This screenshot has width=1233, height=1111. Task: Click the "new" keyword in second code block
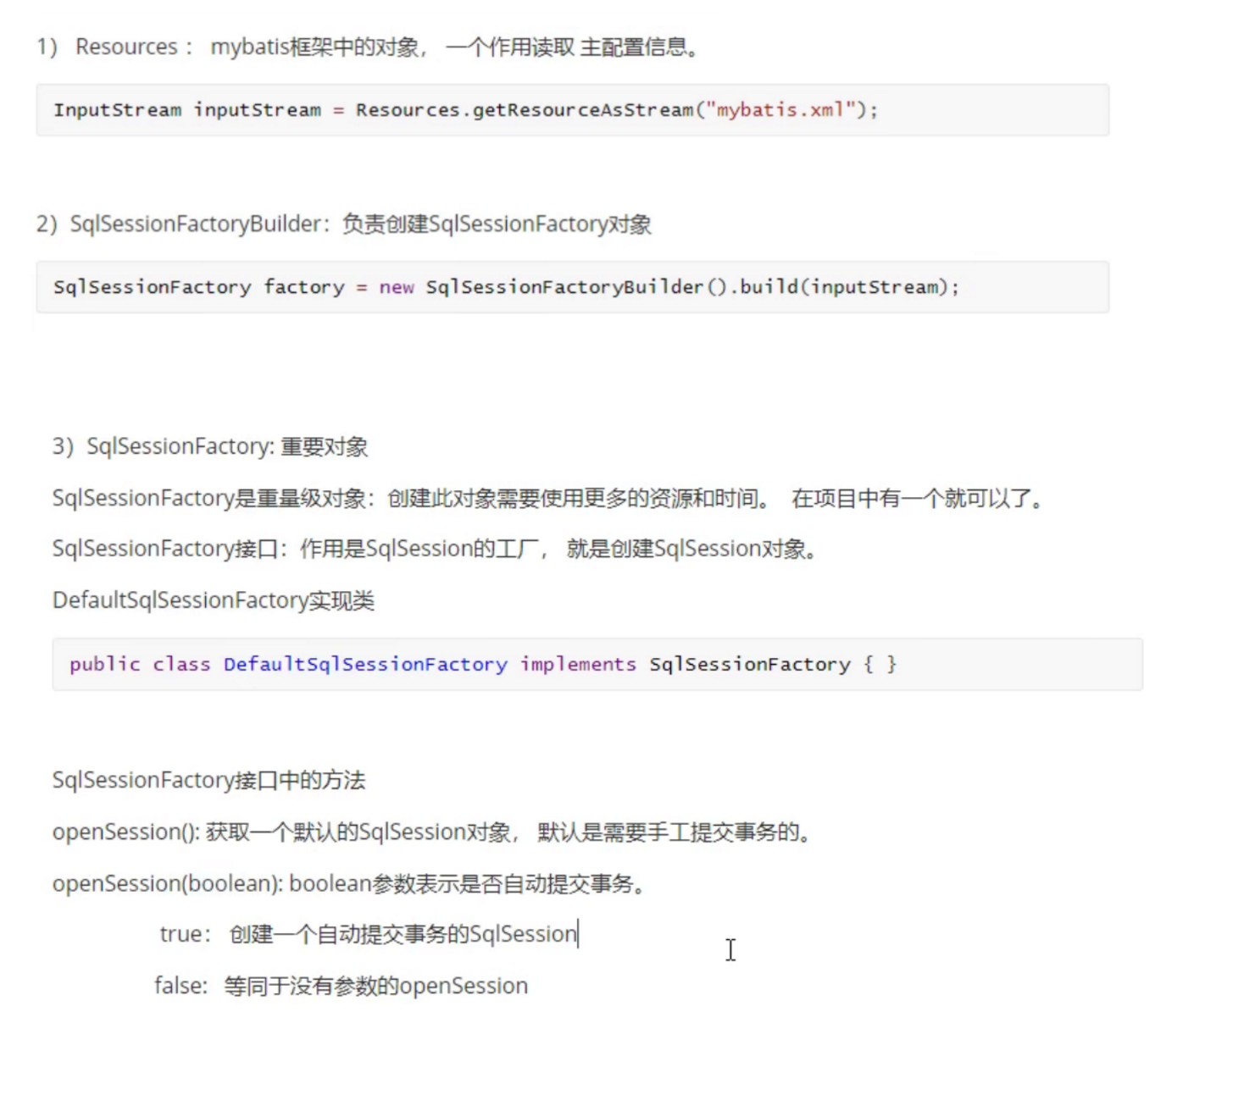397,287
